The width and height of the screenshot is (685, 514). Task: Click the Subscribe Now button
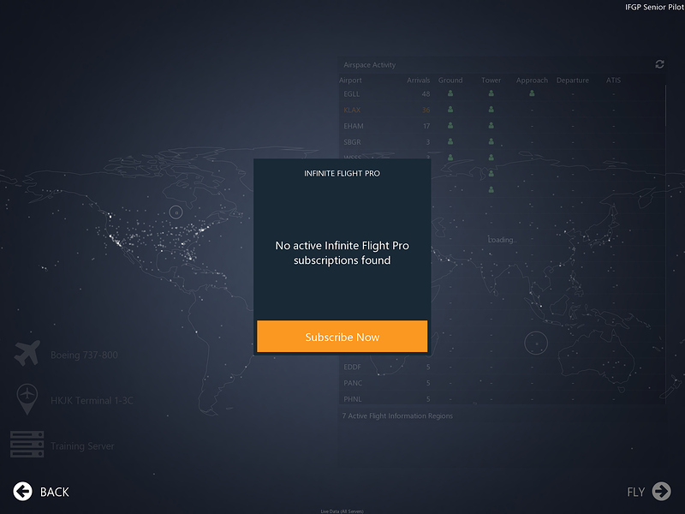[342, 337]
